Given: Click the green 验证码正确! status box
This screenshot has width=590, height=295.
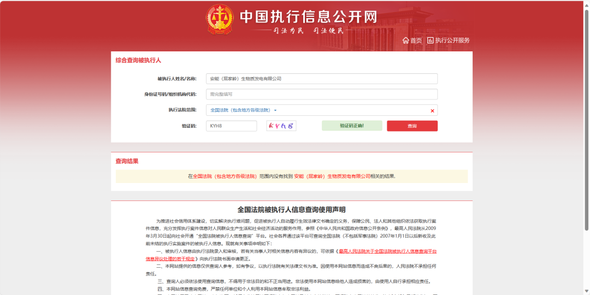Looking at the screenshot, I should (x=351, y=126).
